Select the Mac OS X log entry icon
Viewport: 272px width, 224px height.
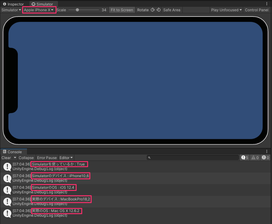pos(7,213)
